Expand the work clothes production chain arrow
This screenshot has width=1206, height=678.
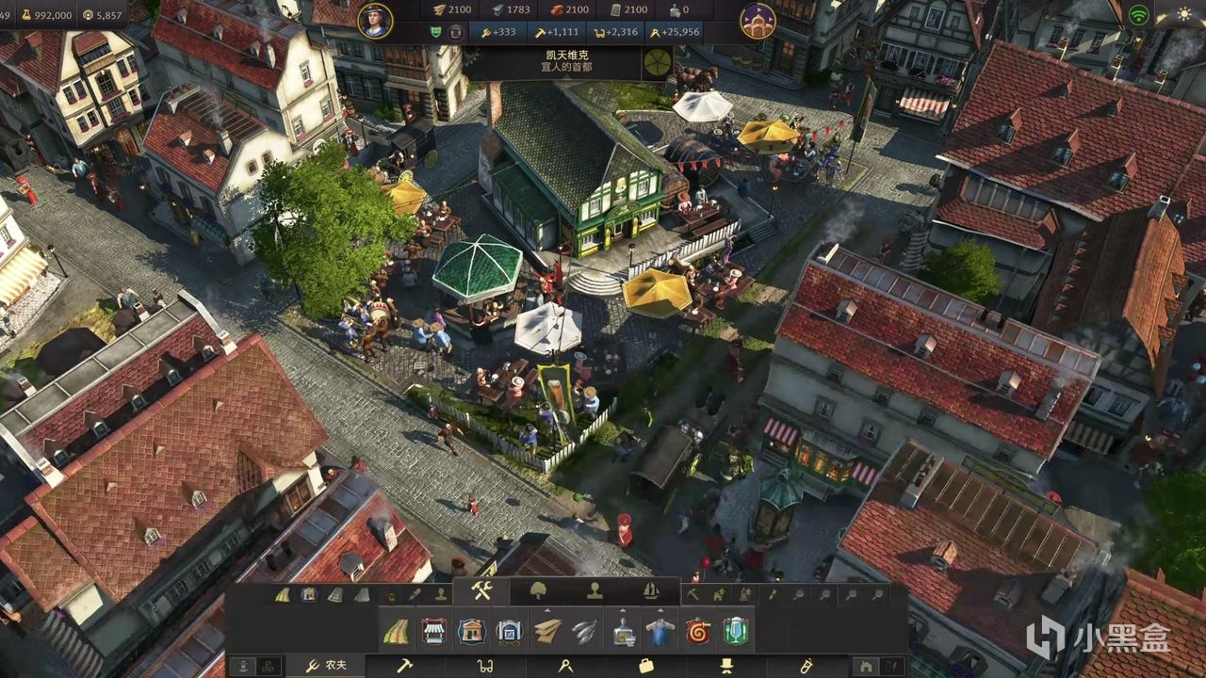[660, 611]
